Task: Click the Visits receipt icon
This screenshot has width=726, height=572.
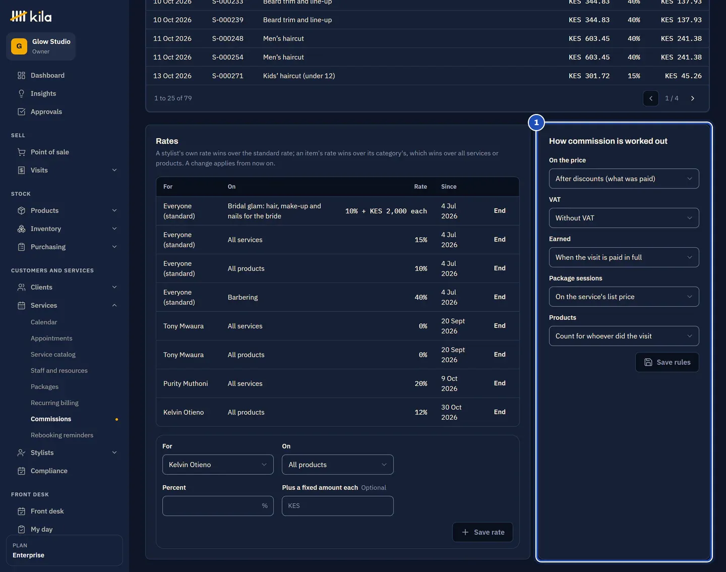Action: tap(21, 170)
